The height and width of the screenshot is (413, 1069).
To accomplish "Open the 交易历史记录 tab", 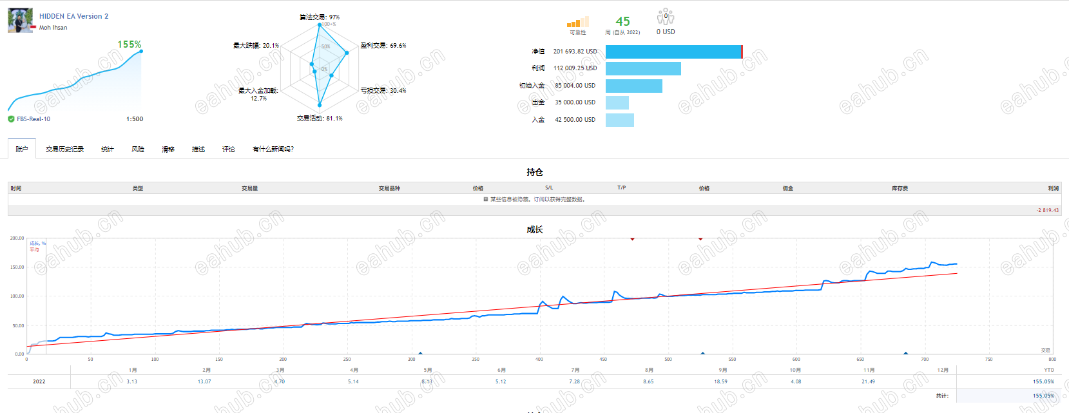I will click(64, 149).
